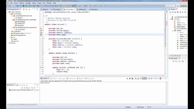Click the green Run button in toolbar
This screenshot has width=194, height=109.
(x=34, y=6)
